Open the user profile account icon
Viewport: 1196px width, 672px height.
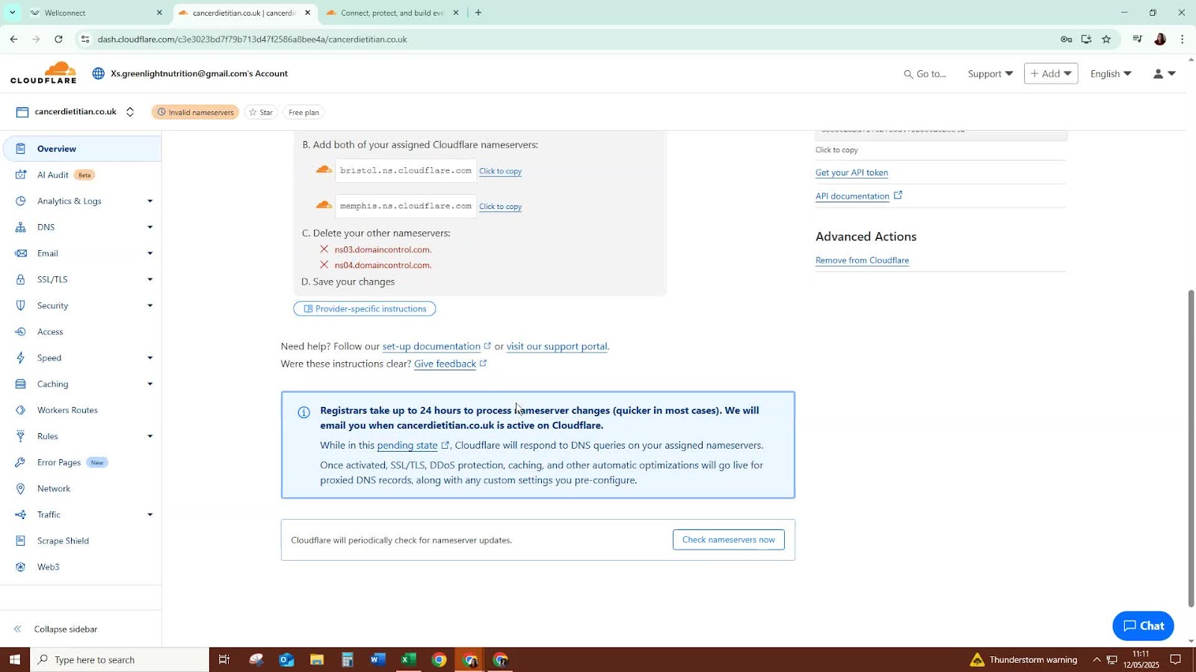pyautogui.click(x=1159, y=73)
